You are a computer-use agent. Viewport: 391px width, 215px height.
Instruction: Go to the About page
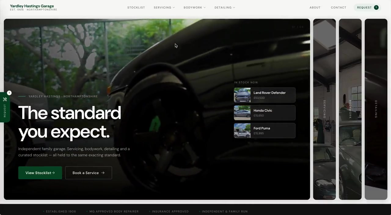click(315, 7)
